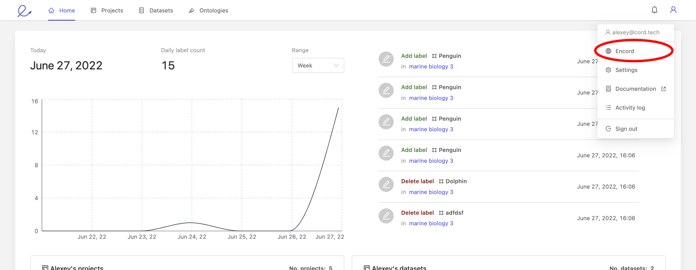Image resolution: width=696 pixels, height=270 pixels.
Task: Click the Sign out icon in the menu
Action: [608, 129]
